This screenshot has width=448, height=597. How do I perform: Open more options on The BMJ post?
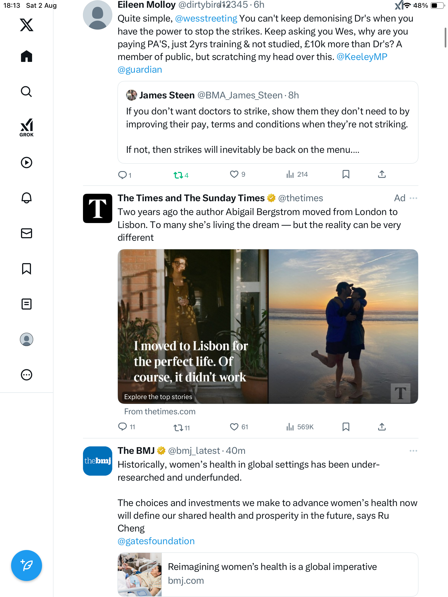(x=413, y=451)
